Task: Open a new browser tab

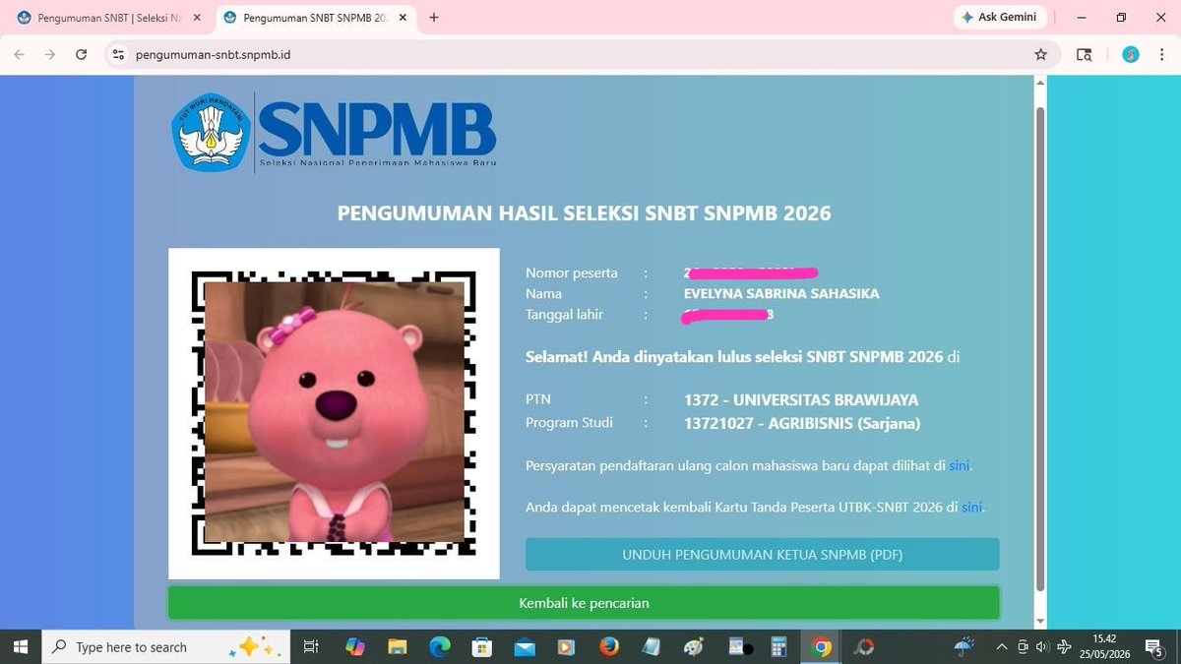Action: pyautogui.click(x=434, y=18)
